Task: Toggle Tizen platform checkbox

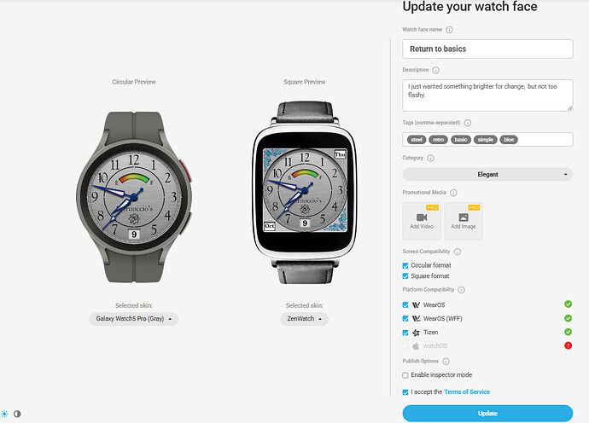Action: pos(405,333)
